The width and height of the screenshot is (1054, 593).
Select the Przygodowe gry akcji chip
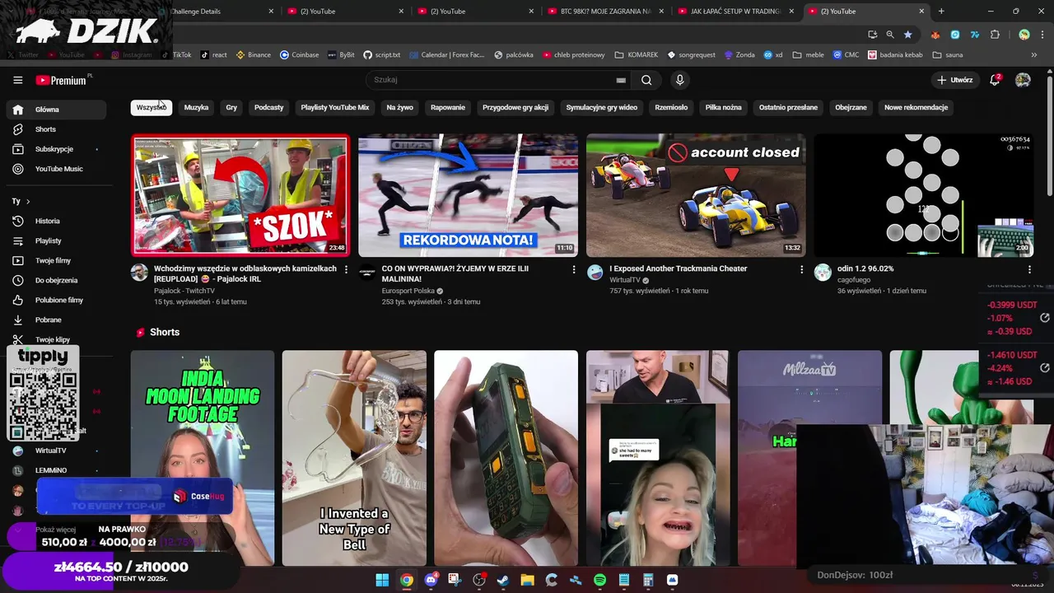[515, 107]
